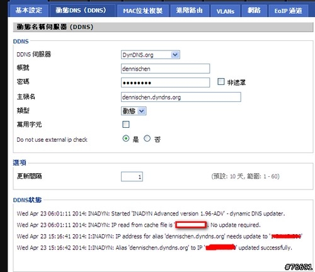Open the 網路 tab
Viewport: 315px width, 272px height.
pos(254,11)
